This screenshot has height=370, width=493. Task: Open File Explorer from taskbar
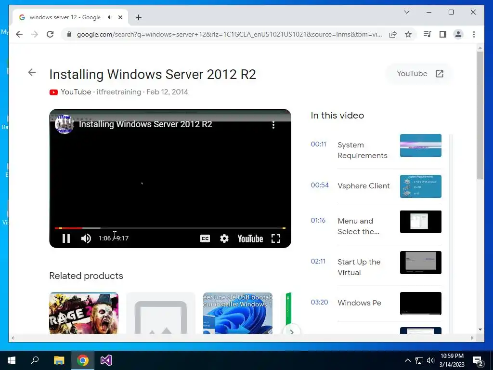pos(59,360)
